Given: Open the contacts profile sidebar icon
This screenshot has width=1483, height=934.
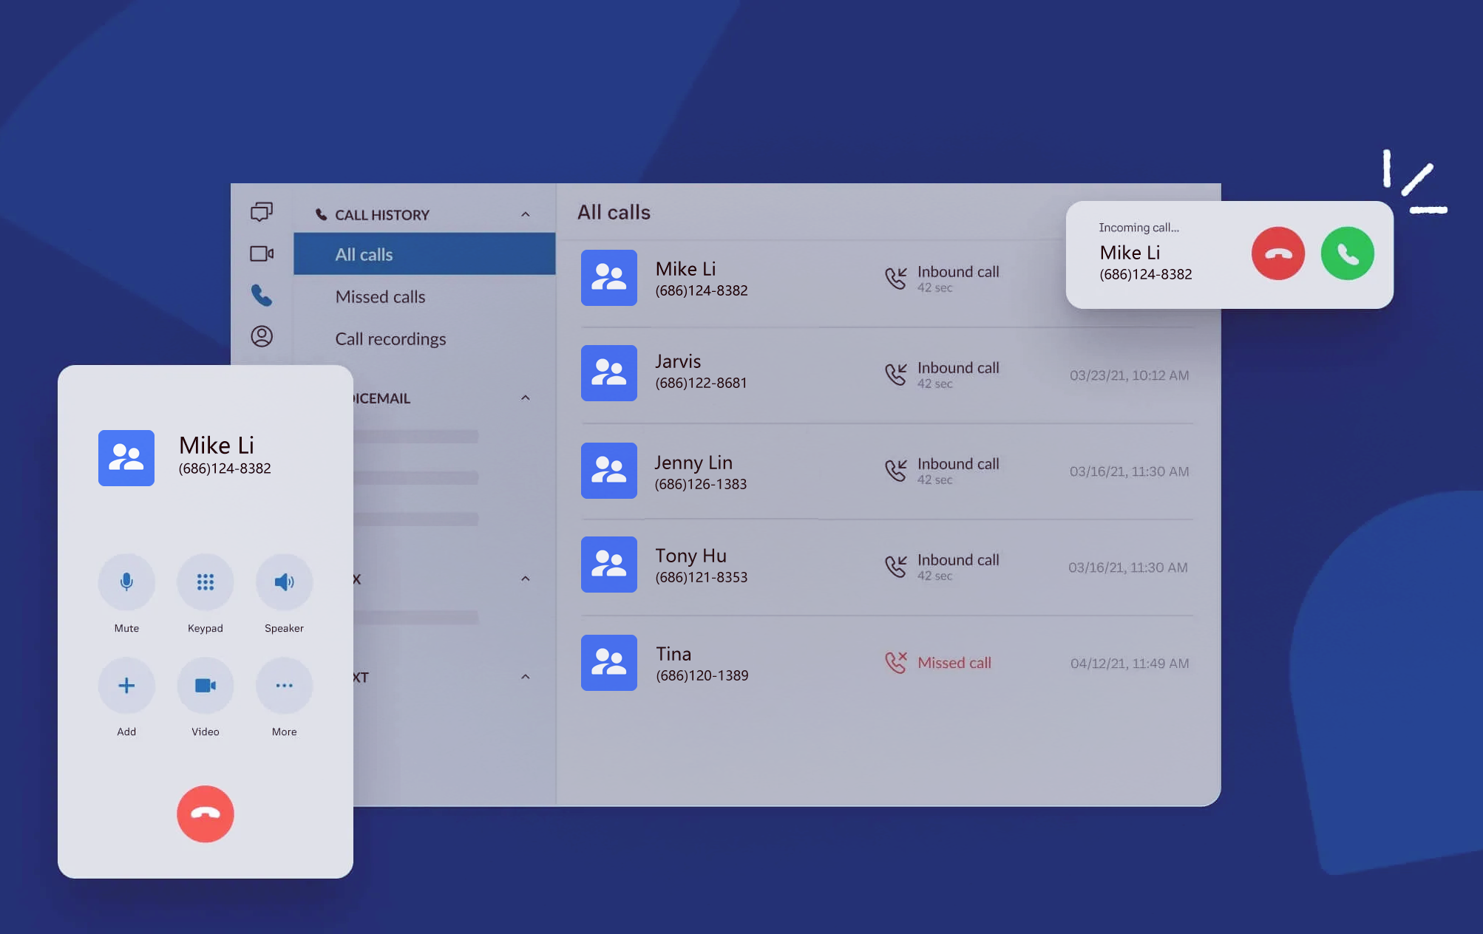Looking at the screenshot, I should click(x=262, y=336).
